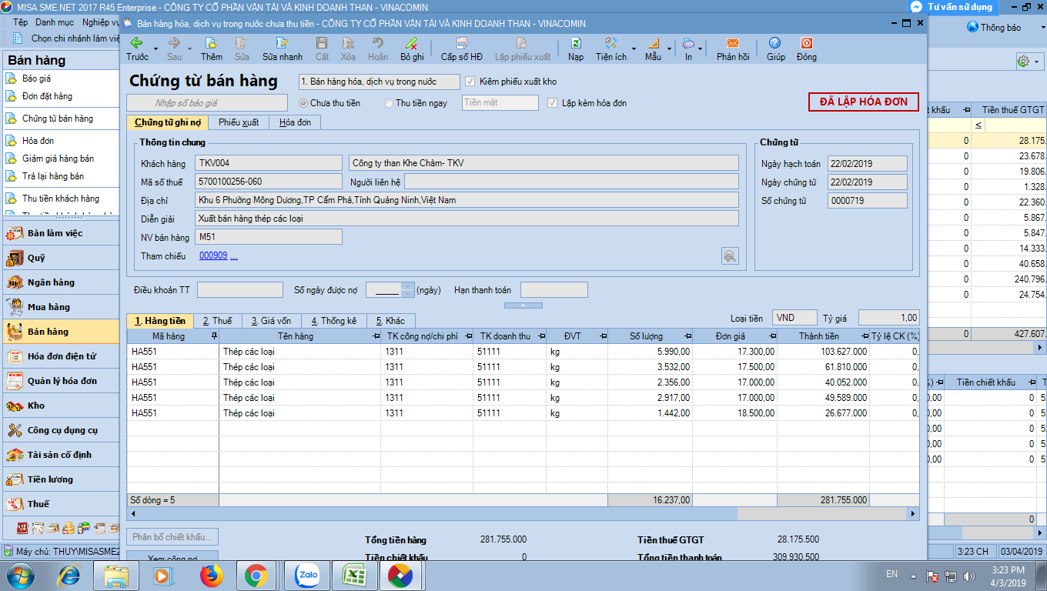Open the 5. Khác tab
The image size is (1047, 591).
390,321
